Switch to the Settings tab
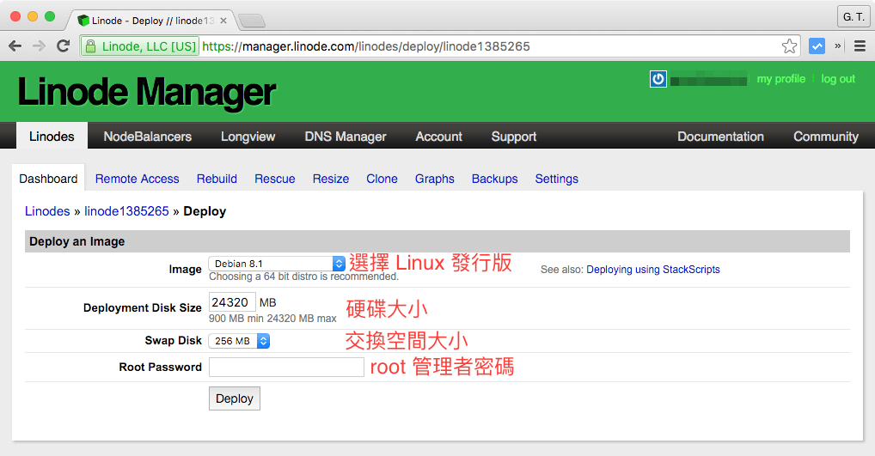 (x=556, y=179)
